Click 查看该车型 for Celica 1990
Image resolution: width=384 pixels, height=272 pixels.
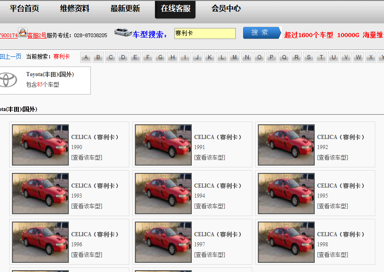[87, 157]
